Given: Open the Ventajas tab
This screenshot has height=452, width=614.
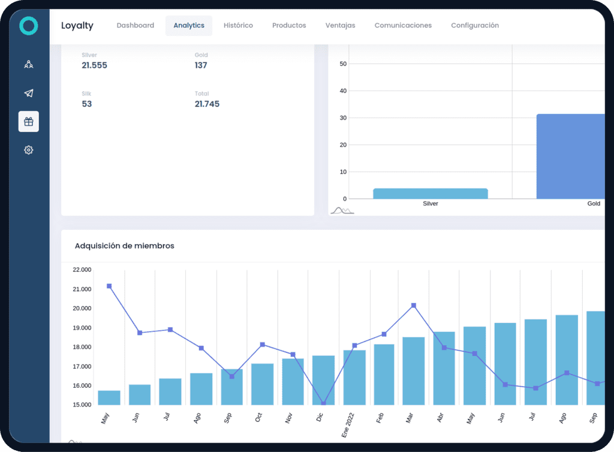Looking at the screenshot, I should [340, 25].
